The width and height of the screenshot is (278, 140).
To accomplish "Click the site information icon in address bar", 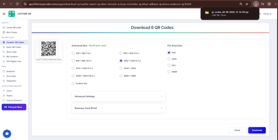I will pyautogui.click(x=25, y=4).
